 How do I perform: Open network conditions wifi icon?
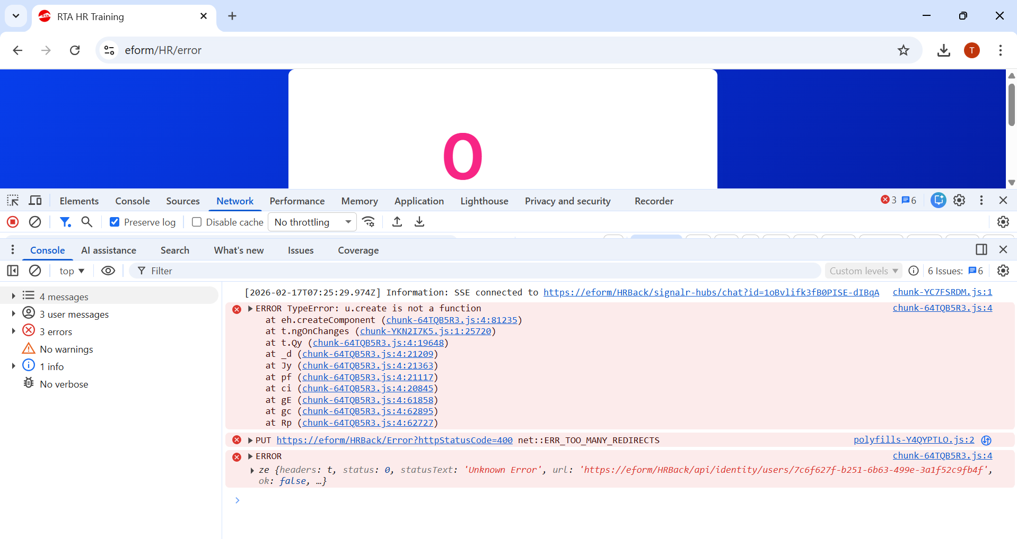click(x=369, y=222)
